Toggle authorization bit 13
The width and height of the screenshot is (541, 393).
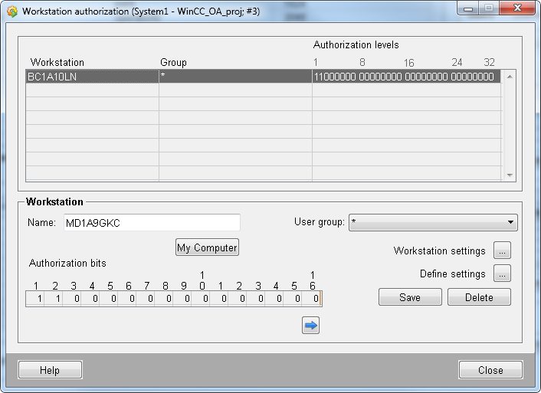pyautogui.click(x=256, y=299)
